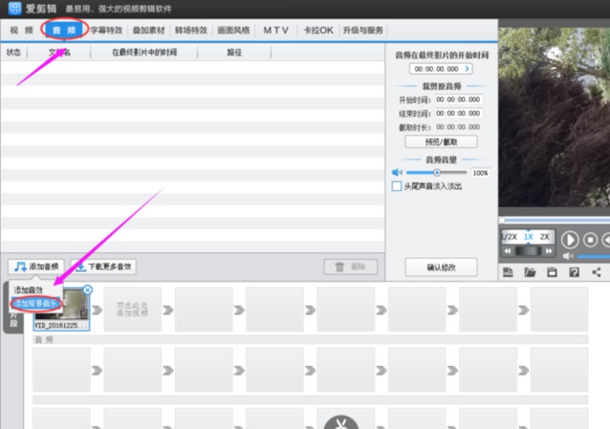
Task: Click the 结束时间 input field
Action: (458, 113)
